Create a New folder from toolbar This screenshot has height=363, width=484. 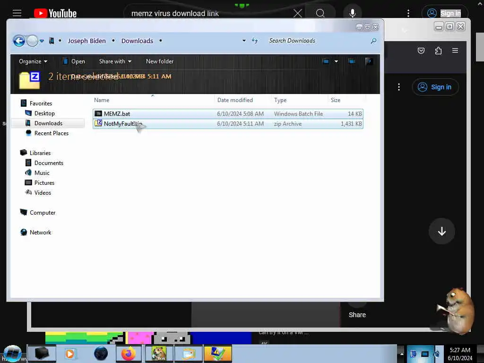pos(160,61)
